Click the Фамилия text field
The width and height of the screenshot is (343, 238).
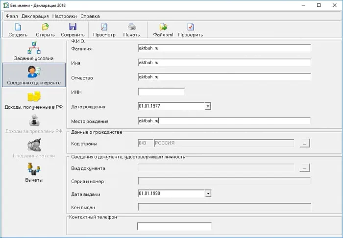click(x=224, y=48)
